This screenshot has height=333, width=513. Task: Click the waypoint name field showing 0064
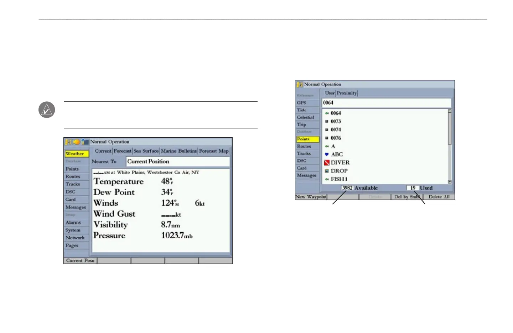(387, 103)
